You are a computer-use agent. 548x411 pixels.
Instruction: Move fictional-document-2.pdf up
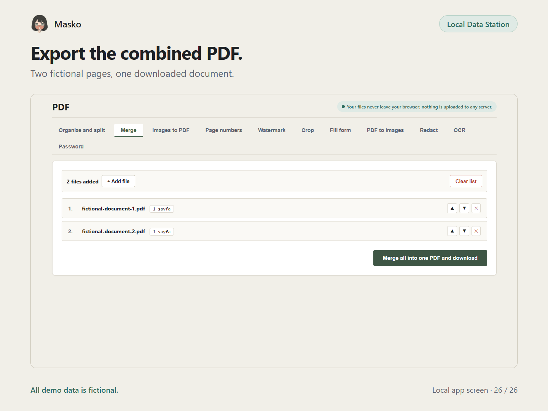tap(452, 231)
